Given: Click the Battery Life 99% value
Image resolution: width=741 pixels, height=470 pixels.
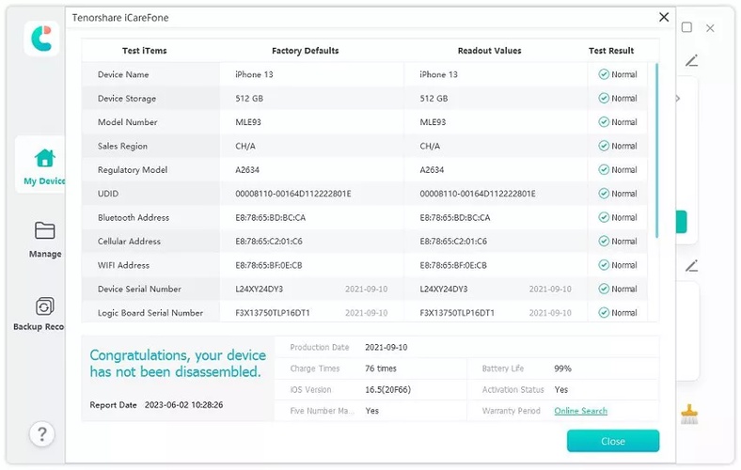Looking at the screenshot, I should (563, 368).
